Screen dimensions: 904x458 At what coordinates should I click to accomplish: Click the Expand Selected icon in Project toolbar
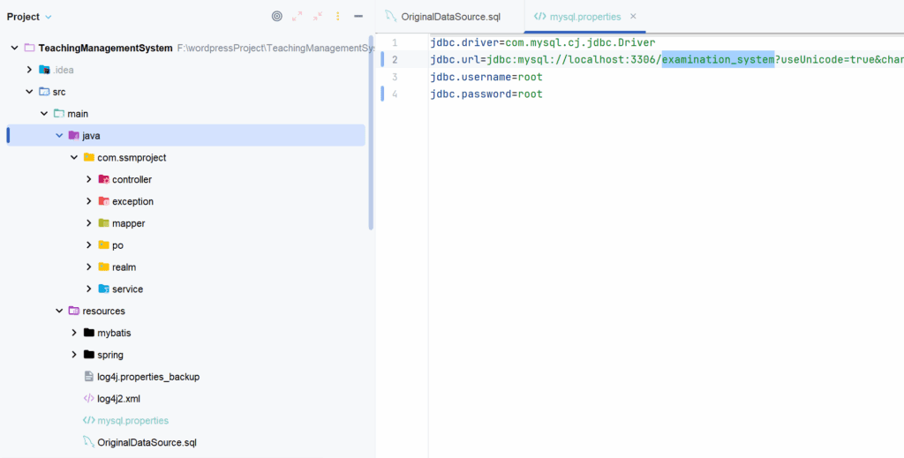coord(298,17)
